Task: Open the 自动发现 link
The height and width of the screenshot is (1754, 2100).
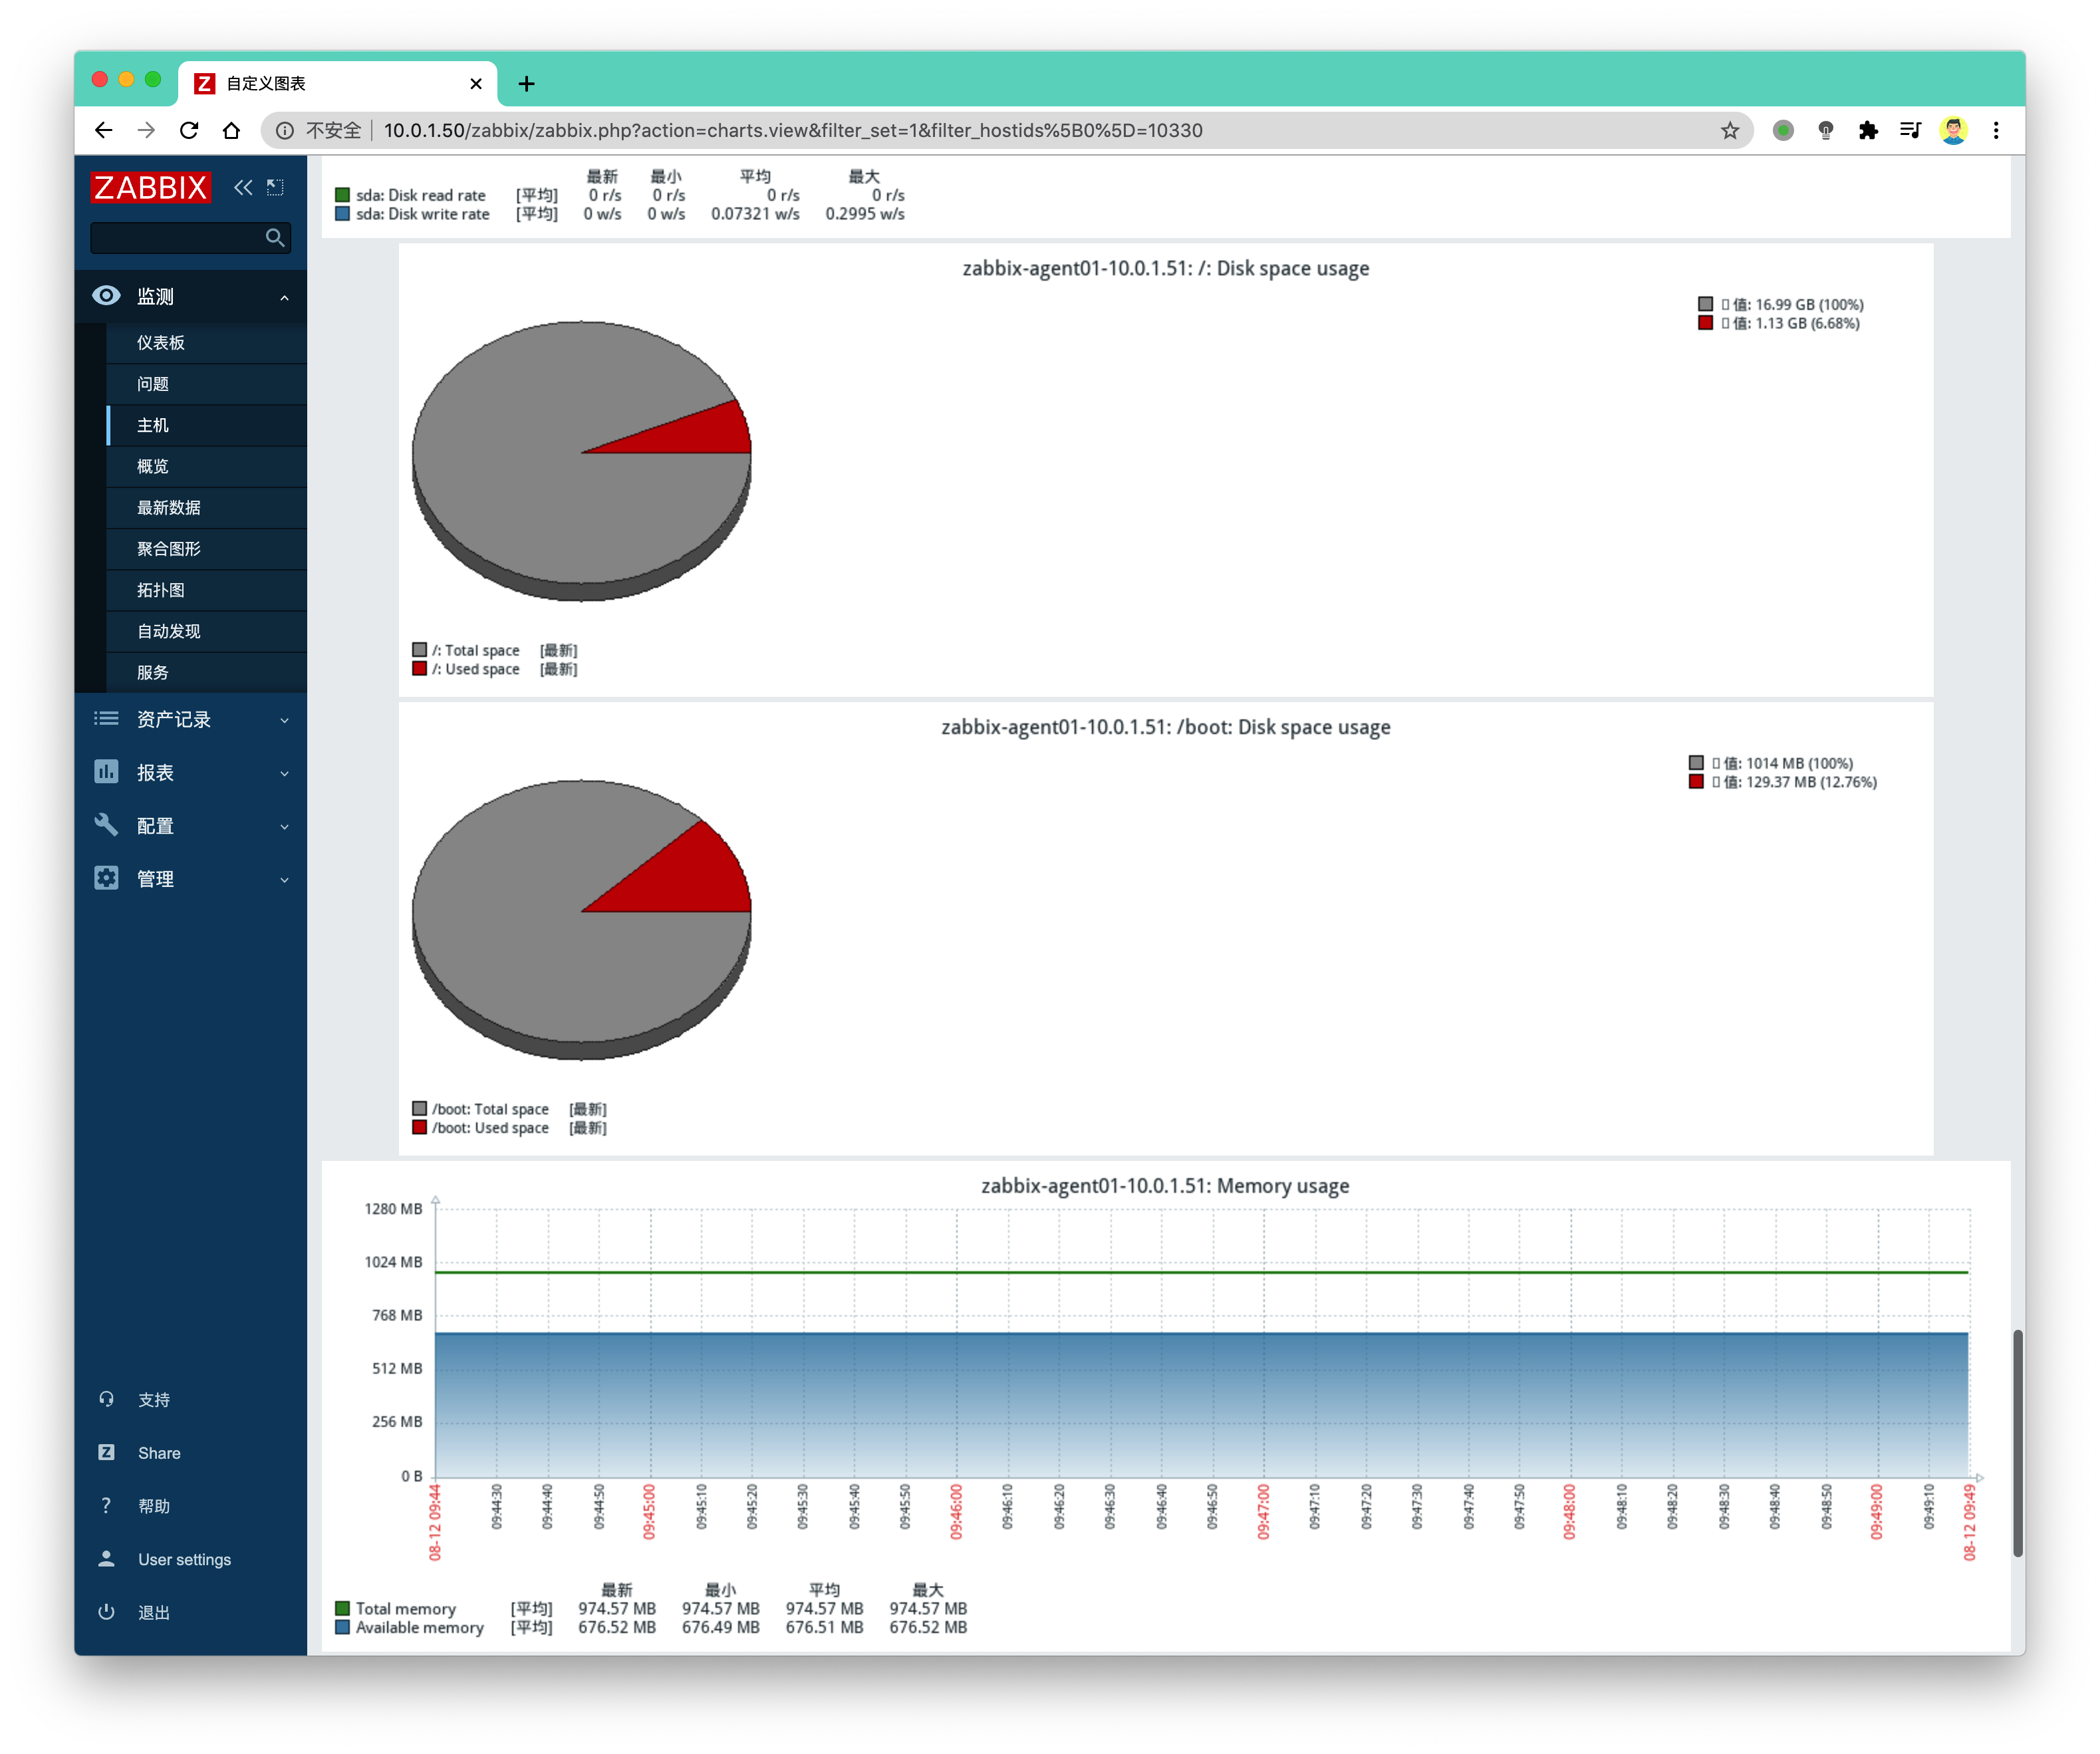Action: (x=206, y=631)
